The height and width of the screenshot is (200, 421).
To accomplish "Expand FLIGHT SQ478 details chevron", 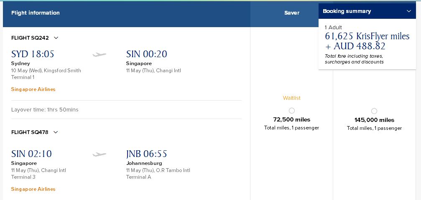I will tap(56, 132).
